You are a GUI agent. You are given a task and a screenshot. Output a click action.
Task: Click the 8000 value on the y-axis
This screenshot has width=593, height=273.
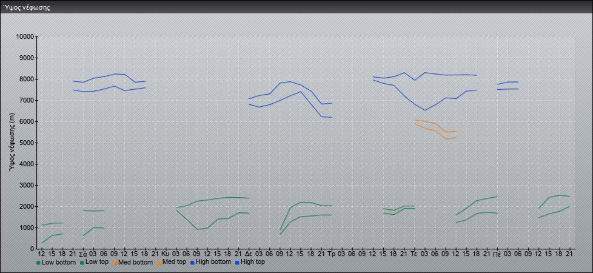pos(27,79)
